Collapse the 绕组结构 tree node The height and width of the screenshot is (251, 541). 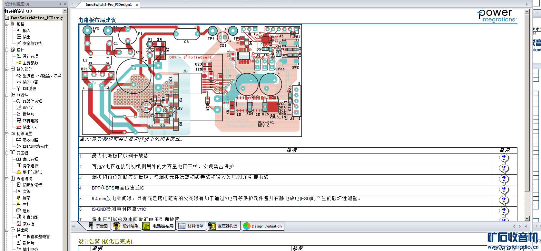coord(7,178)
